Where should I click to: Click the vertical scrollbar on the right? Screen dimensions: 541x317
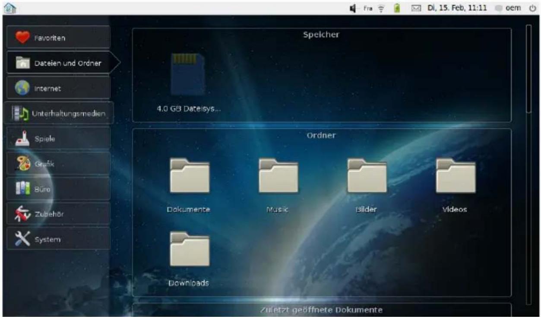tap(528, 69)
